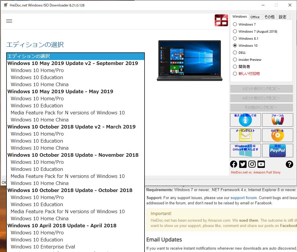Viewport: 297px width, 252px height.
Task: Click the Windows 10 May 2019 Update v2 header
Action: click(76, 63)
